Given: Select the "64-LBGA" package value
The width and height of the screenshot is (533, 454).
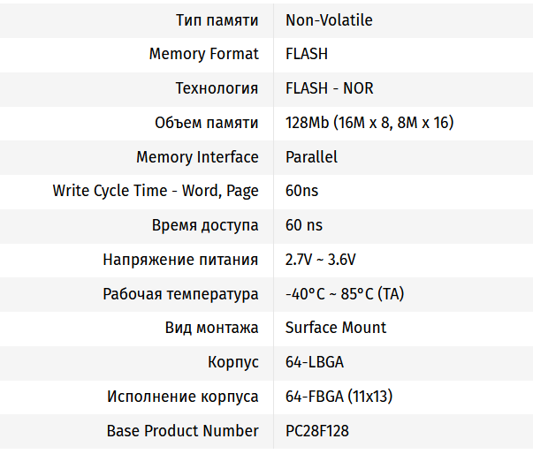Looking at the screenshot, I should pyautogui.click(x=314, y=362).
